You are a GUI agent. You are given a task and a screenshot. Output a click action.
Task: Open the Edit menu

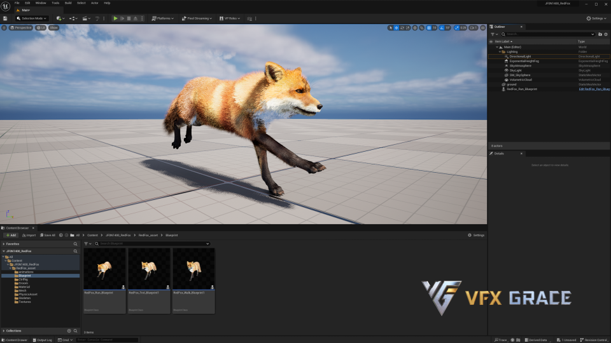27,3
